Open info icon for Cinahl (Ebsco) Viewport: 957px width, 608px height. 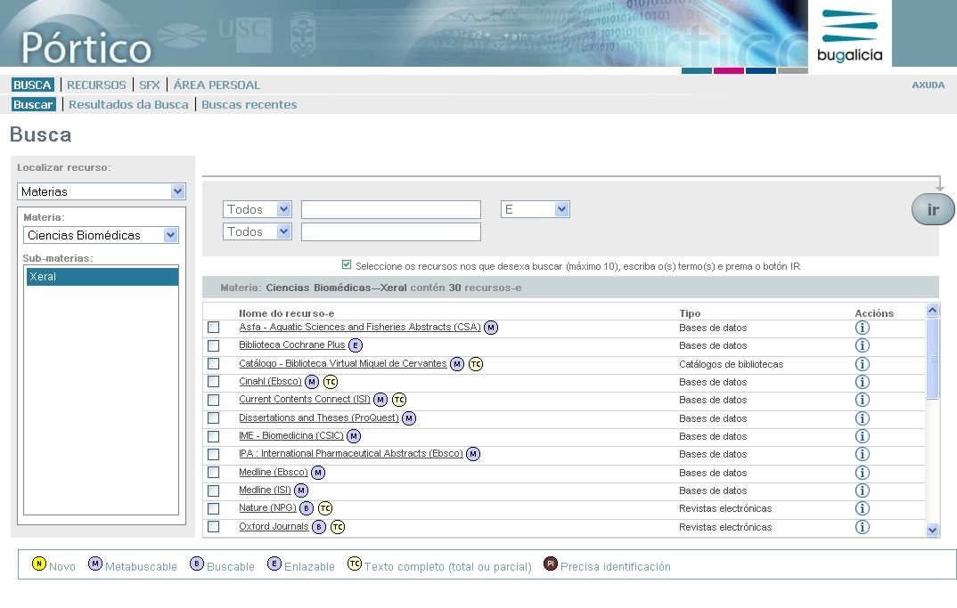[862, 382]
